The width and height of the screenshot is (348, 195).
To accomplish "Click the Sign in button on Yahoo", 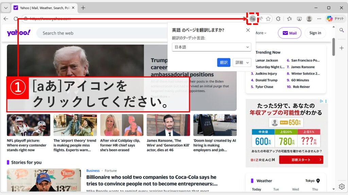I will [x=315, y=33].
